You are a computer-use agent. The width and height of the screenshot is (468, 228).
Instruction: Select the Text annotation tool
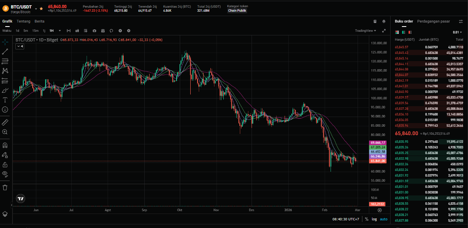(5, 100)
